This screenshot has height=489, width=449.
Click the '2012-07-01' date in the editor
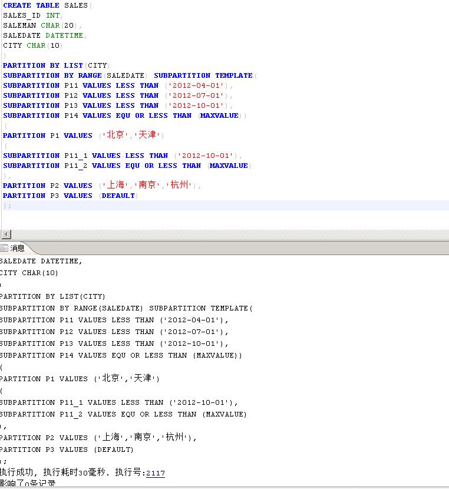(196, 95)
